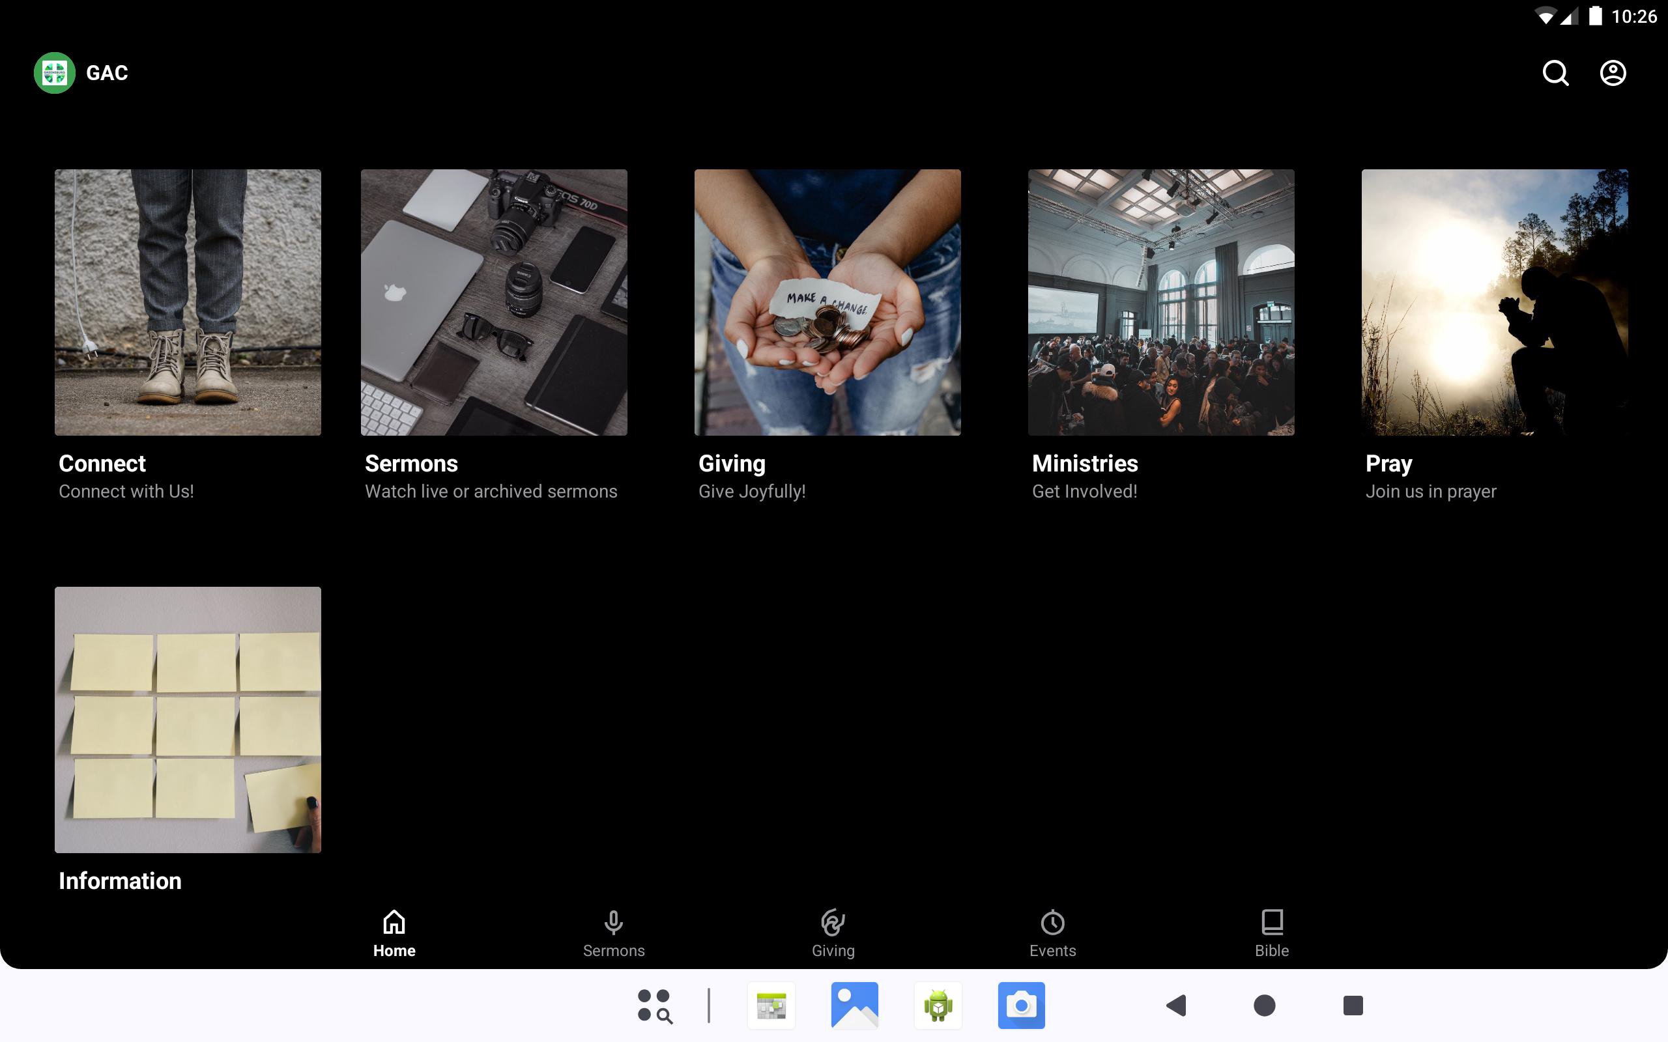Viewport: 1668px width, 1042px height.
Task: Open the search icon in the header
Action: click(x=1555, y=72)
